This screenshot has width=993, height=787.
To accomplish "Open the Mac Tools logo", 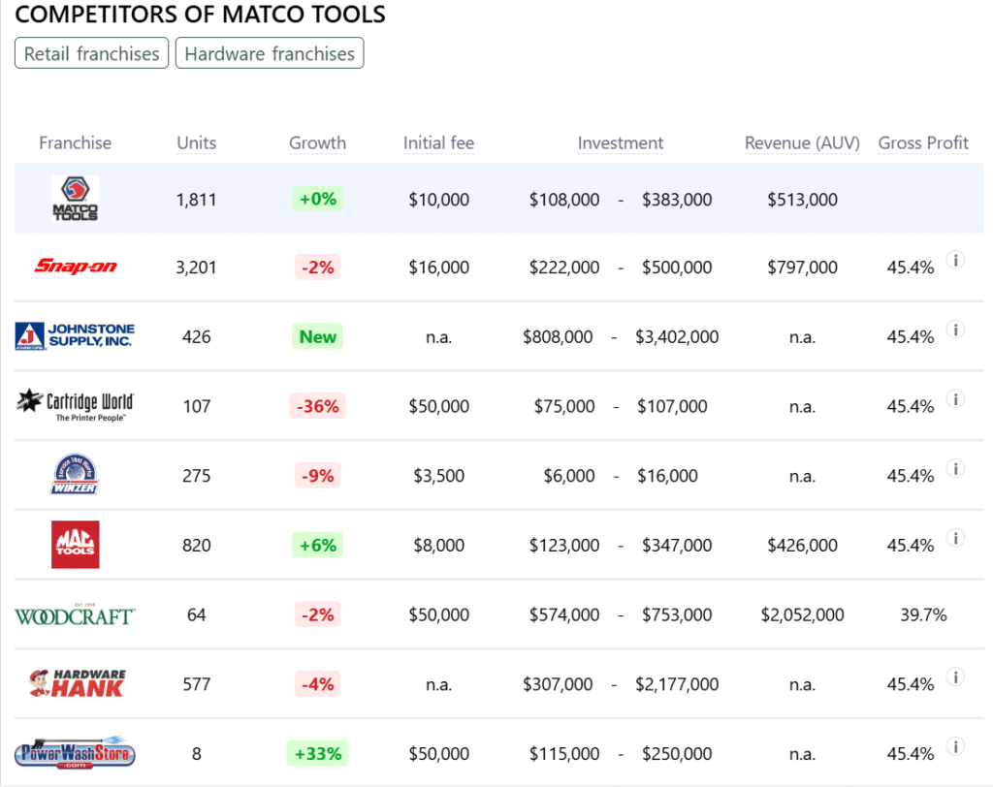I will click(x=76, y=545).
